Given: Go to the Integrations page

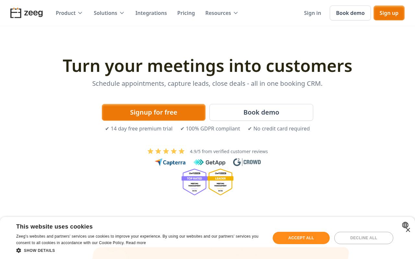Looking at the screenshot, I should (x=151, y=13).
